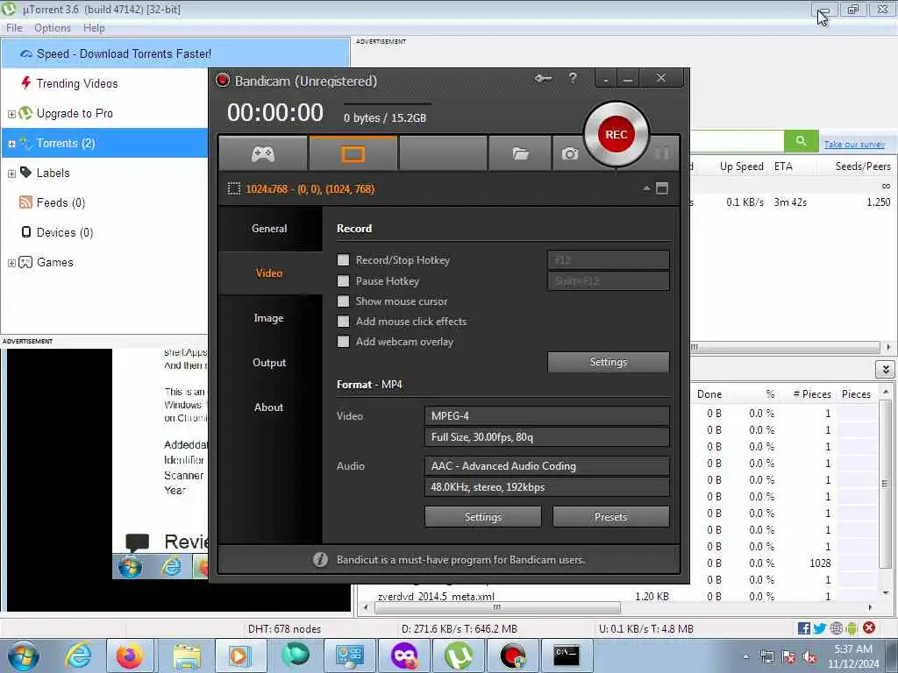Viewport: 898px width, 673px height.
Task: Follow Take our survey link
Action: point(854,145)
